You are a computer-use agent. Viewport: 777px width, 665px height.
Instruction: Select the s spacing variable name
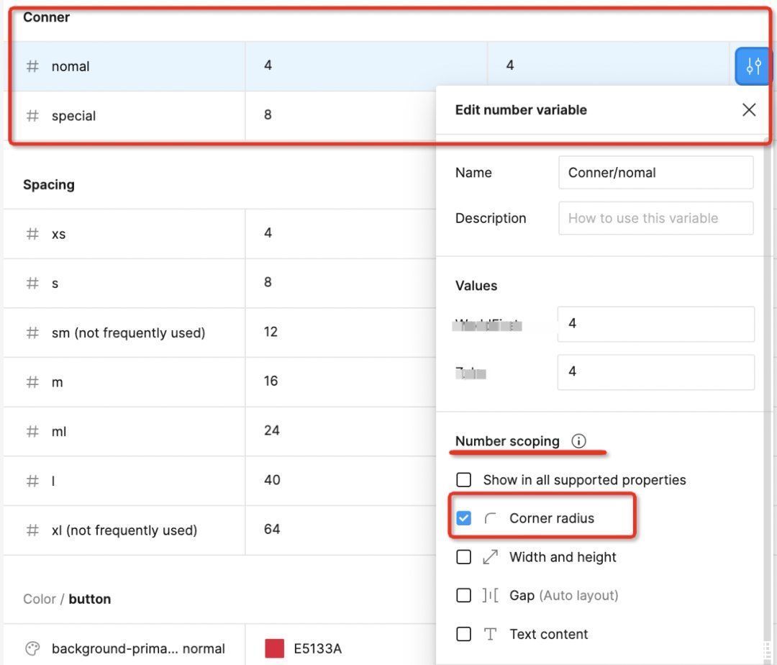tap(55, 284)
